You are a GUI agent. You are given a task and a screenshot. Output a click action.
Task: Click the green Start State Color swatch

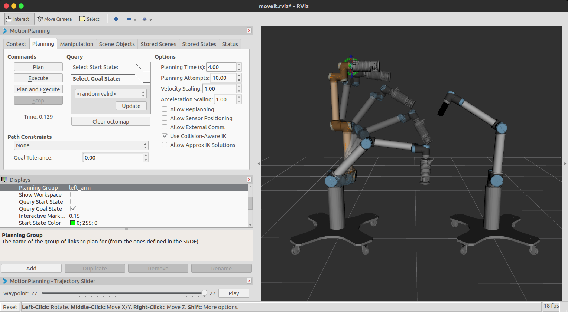tap(73, 223)
